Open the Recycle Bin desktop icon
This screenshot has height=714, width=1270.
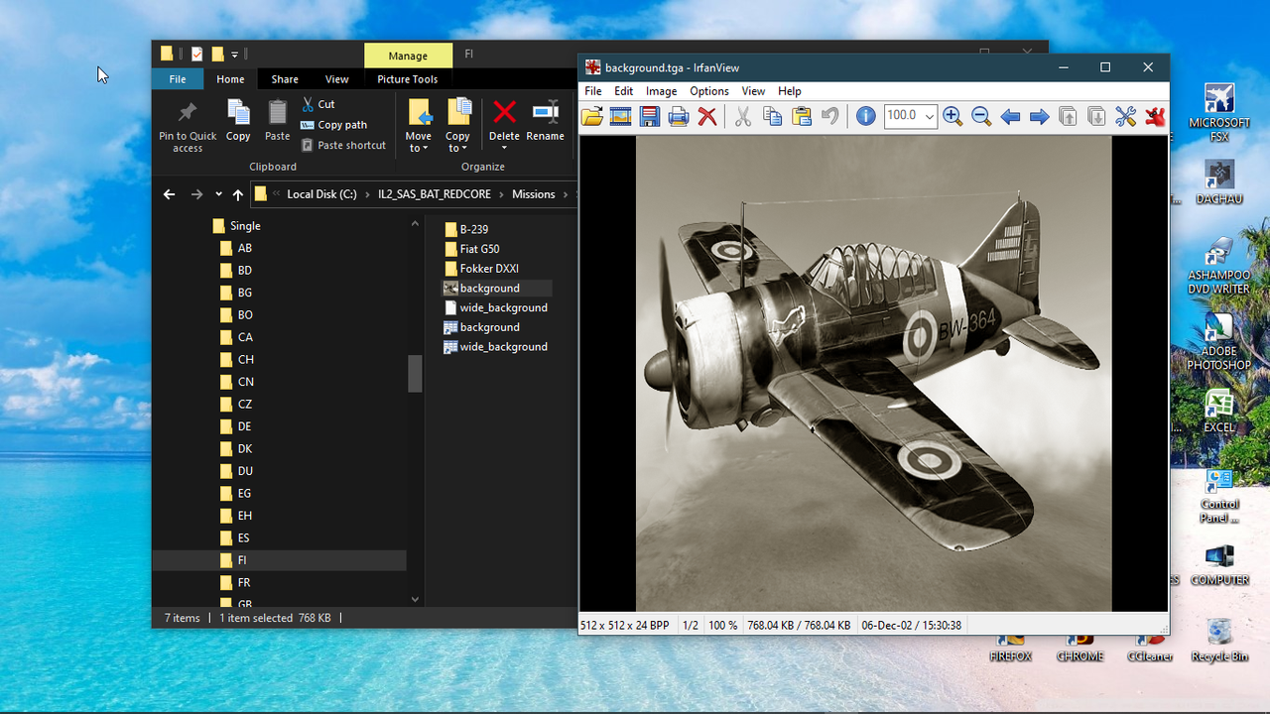tap(1219, 640)
